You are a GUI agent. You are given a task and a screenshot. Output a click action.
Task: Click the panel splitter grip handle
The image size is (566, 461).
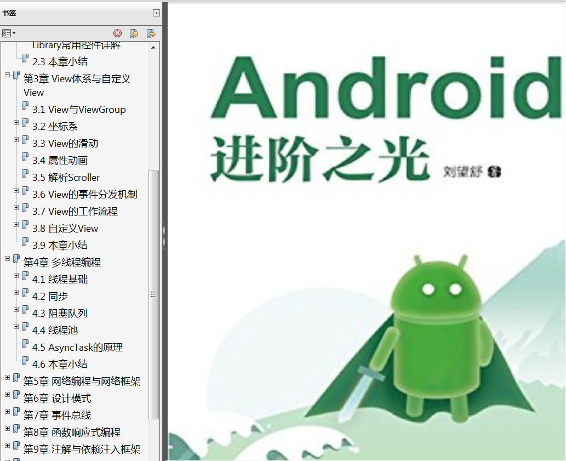[x=164, y=236]
